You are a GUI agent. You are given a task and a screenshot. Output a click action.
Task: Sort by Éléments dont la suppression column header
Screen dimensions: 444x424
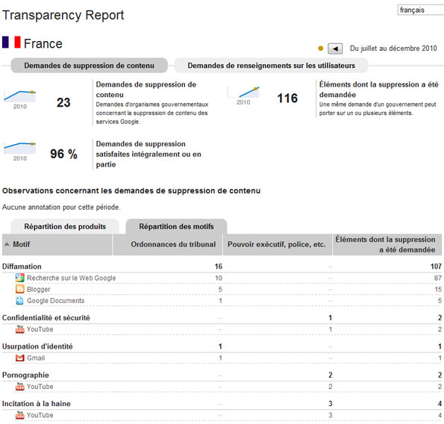(x=387, y=244)
